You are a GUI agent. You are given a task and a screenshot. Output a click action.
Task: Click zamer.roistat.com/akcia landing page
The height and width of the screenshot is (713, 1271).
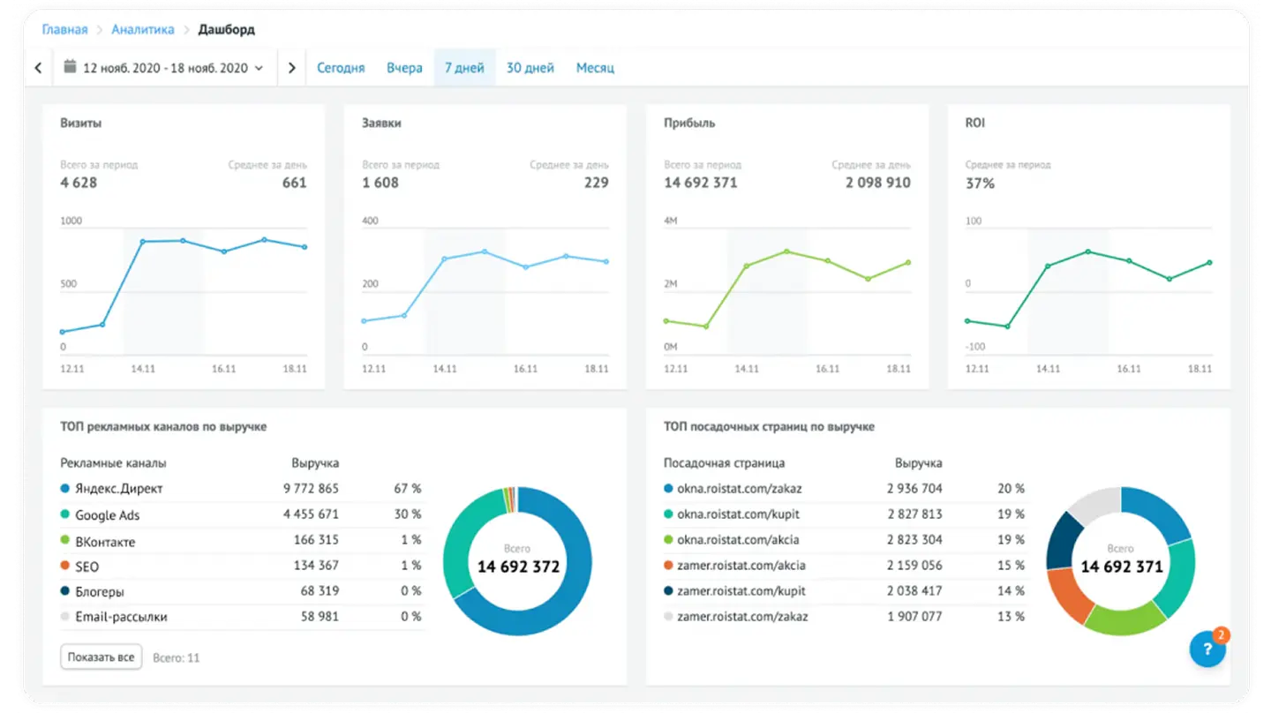741,565
